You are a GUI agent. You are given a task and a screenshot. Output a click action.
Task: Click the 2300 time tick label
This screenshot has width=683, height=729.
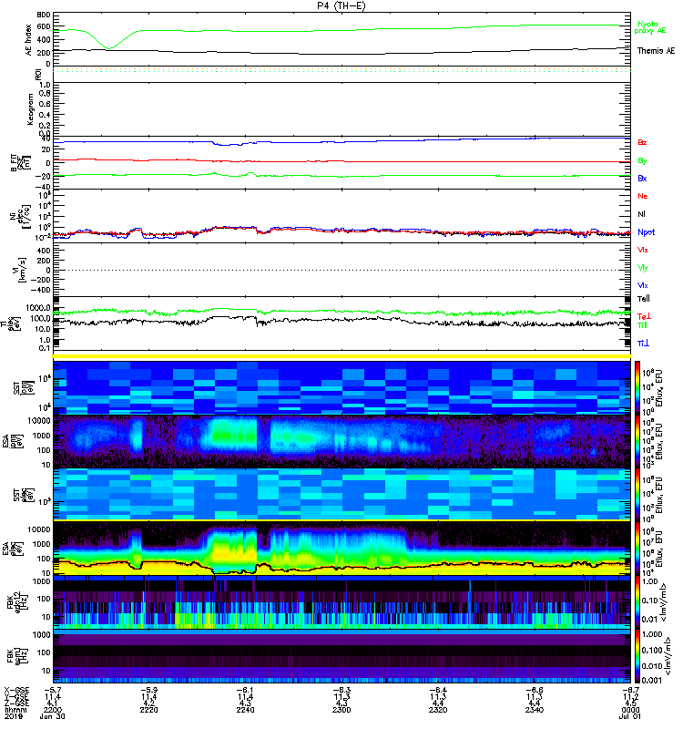(x=341, y=710)
